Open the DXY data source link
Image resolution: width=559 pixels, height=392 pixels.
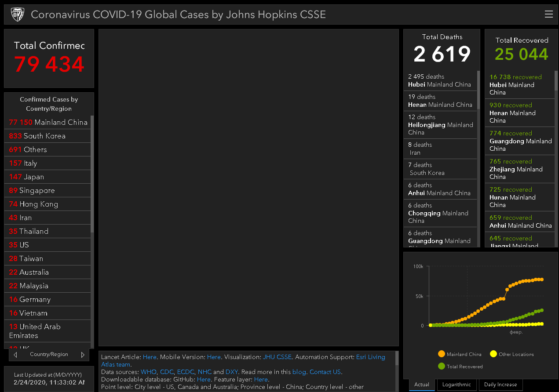232,372
